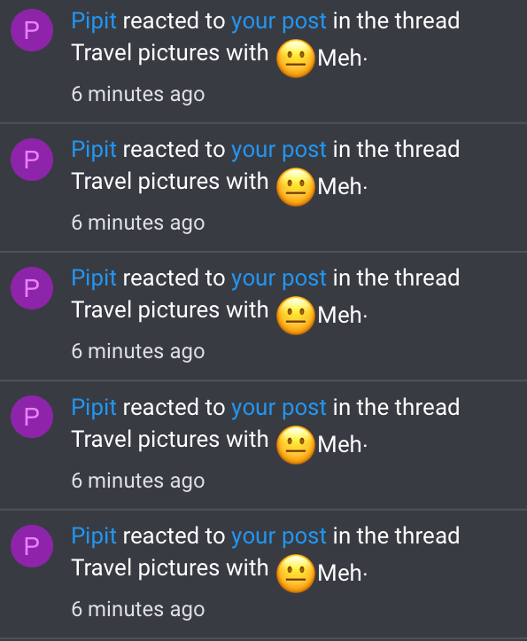Click the Meh emoji in the second notification
527x641 pixels.
click(x=295, y=187)
